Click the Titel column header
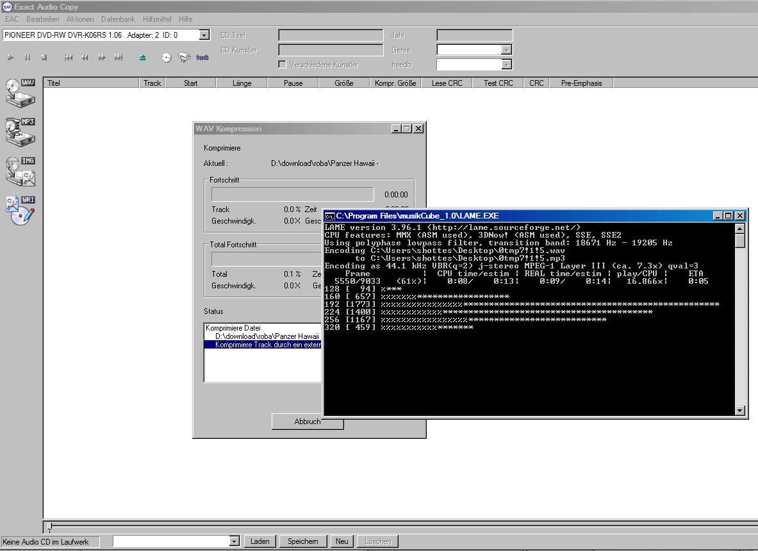This screenshot has width=758, height=551. (x=92, y=83)
